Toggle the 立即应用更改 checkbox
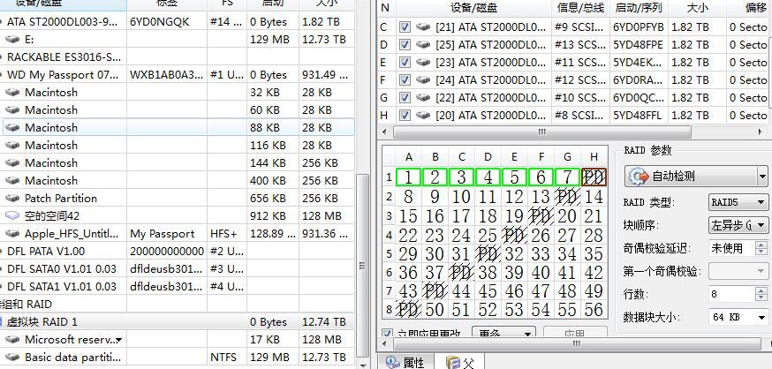 [387, 334]
